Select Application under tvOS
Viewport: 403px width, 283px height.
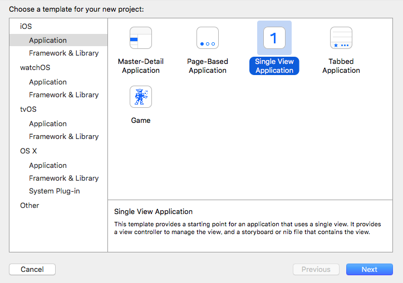coord(48,123)
